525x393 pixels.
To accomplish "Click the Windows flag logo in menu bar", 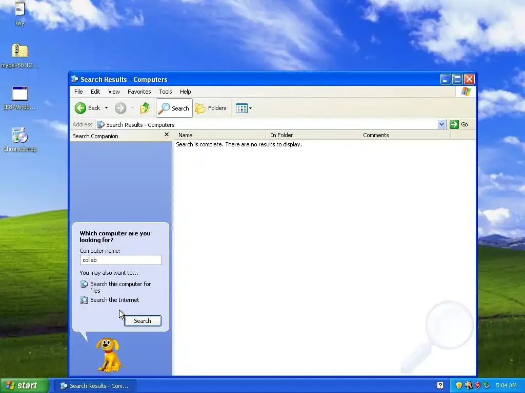I will point(466,92).
